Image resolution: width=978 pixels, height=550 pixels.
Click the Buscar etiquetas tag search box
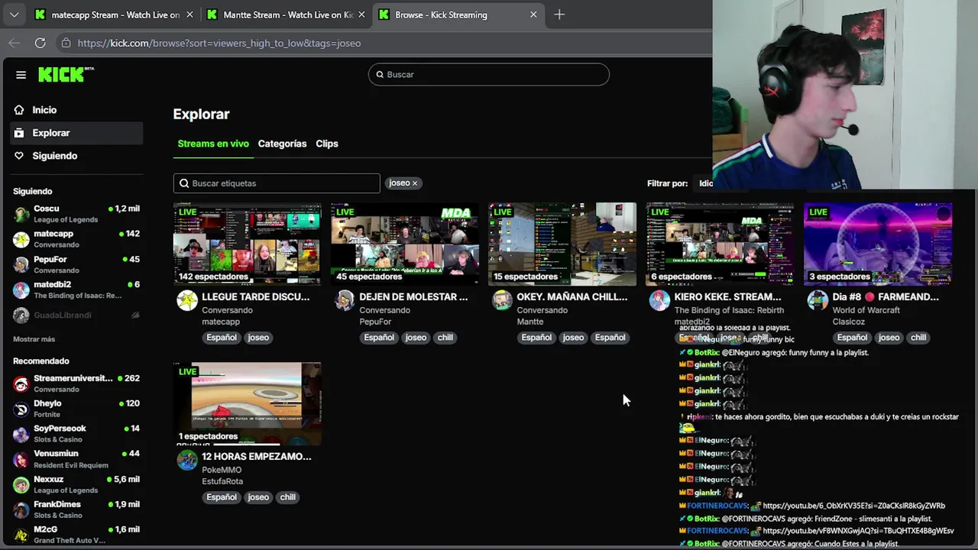pos(277,183)
